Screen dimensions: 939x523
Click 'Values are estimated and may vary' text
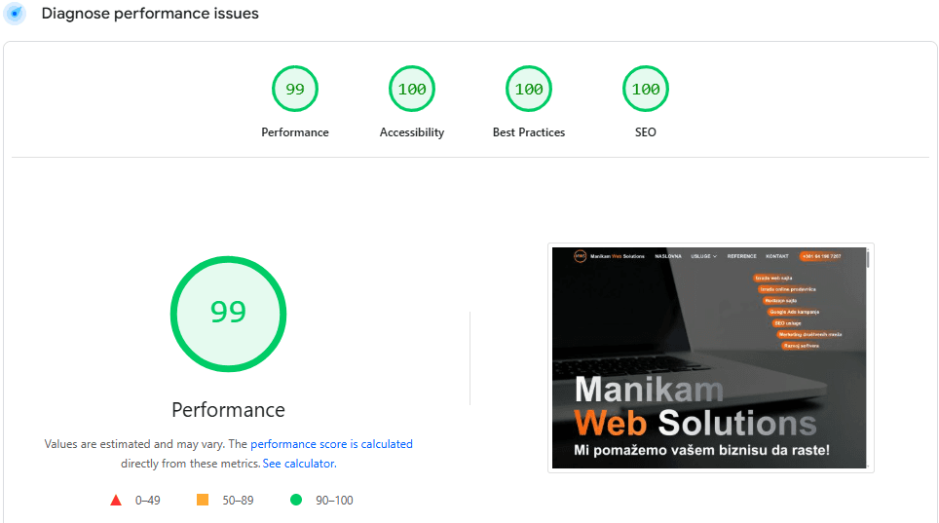pos(134,444)
